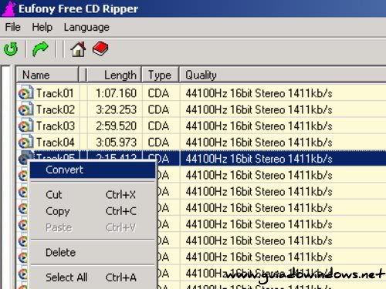Select the Track02 row name
This screenshot has width=386, height=289.
56,109
